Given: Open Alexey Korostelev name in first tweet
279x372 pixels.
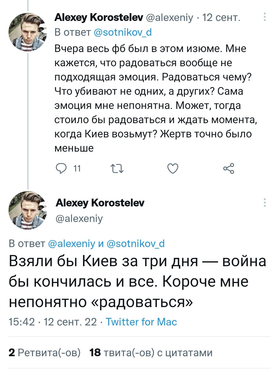Looking at the screenshot, I should (x=99, y=17).
